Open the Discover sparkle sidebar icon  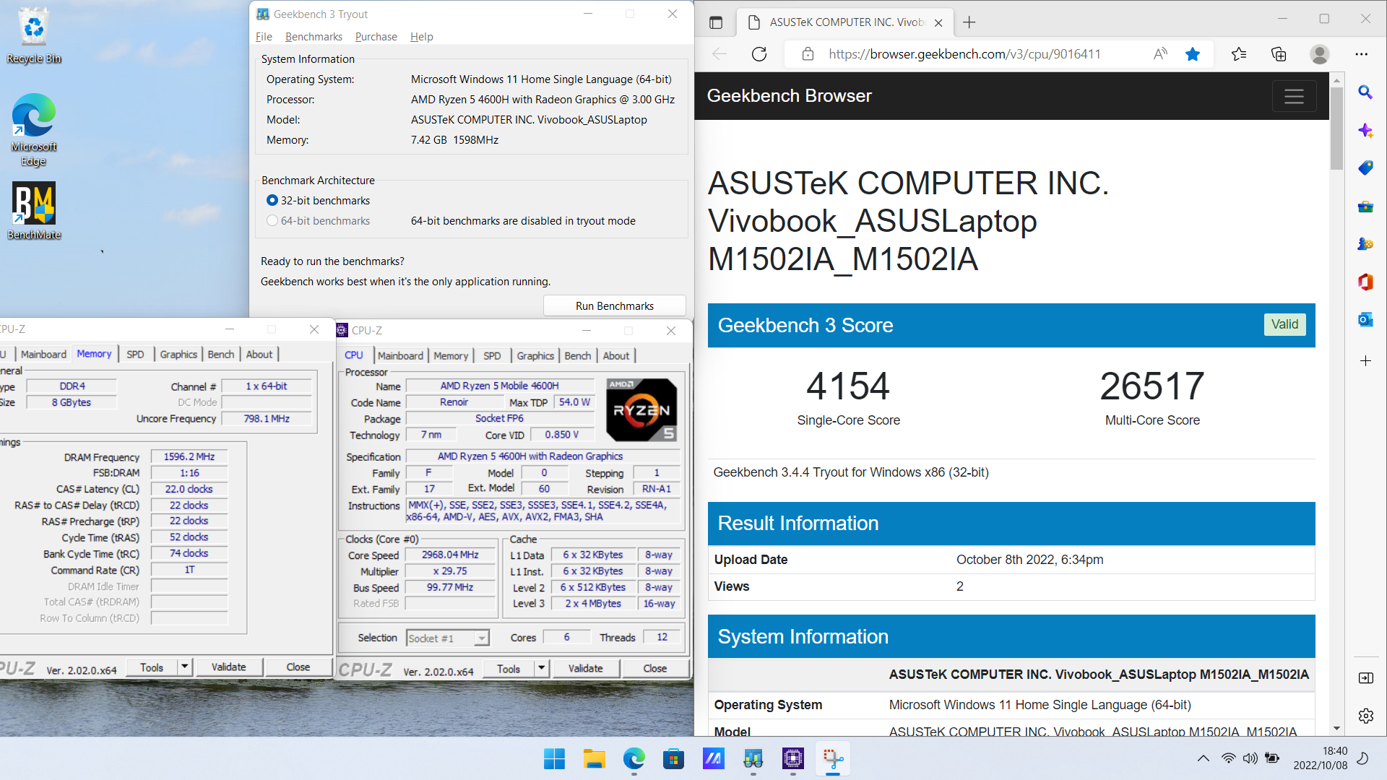coord(1365,131)
